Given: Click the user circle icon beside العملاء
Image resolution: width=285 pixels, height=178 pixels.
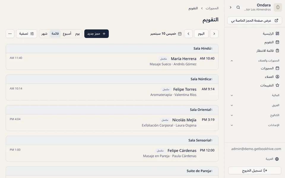Looking at the screenshot, I should (x=277, y=77).
